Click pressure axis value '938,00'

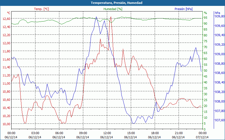(x=220, y=101)
